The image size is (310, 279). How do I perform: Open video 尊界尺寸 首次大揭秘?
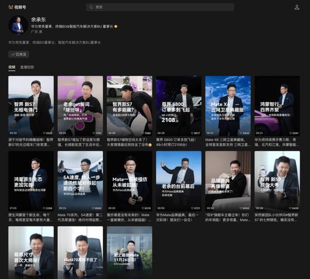(31, 253)
